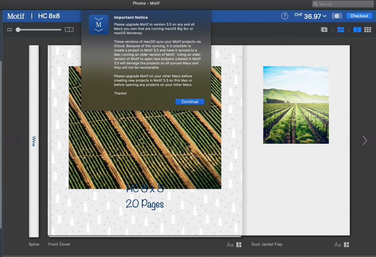
Task: Select the page layout tiles icon
Action: pyautogui.click(x=340, y=30)
